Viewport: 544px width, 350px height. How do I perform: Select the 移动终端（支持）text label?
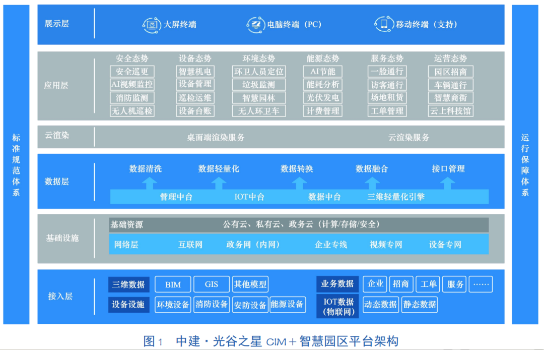(427, 25)
